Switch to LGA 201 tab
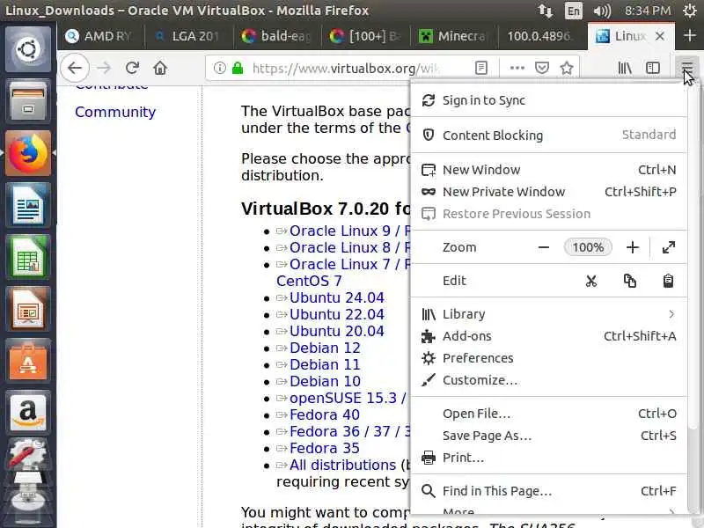This screenshot has width=704, height=528. click(x=189, y=36)
